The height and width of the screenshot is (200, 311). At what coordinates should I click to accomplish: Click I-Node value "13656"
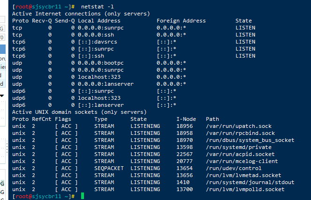pos(184,176)
